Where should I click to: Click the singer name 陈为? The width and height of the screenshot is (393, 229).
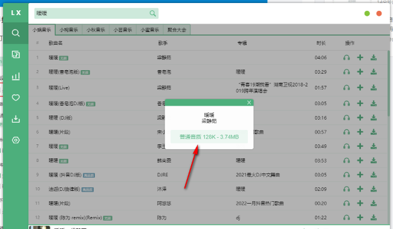click(161, 218)
